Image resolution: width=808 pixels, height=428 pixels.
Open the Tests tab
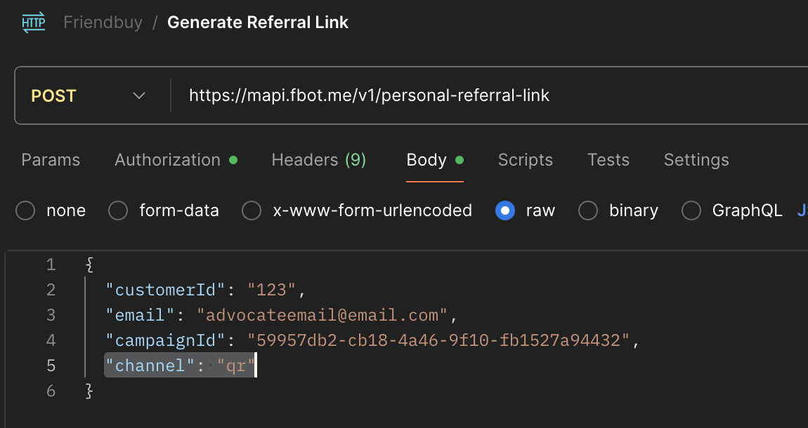(608, 160)
